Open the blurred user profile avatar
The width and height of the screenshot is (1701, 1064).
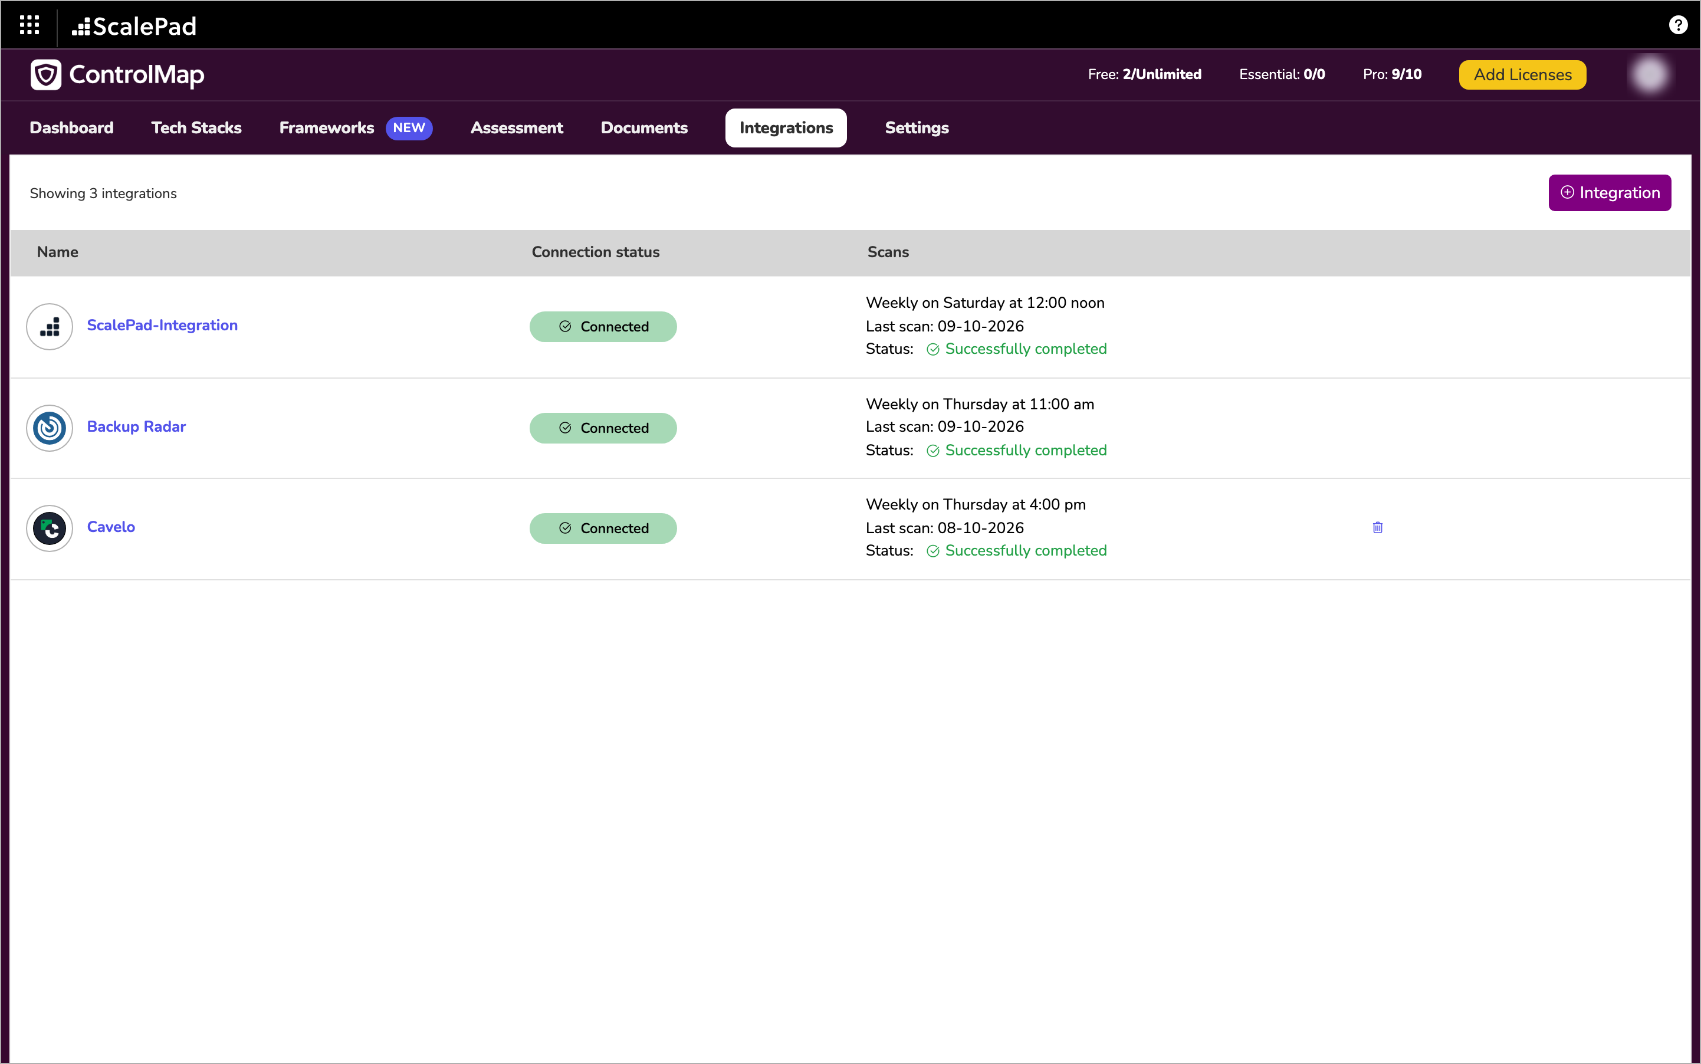(1649, 74)
